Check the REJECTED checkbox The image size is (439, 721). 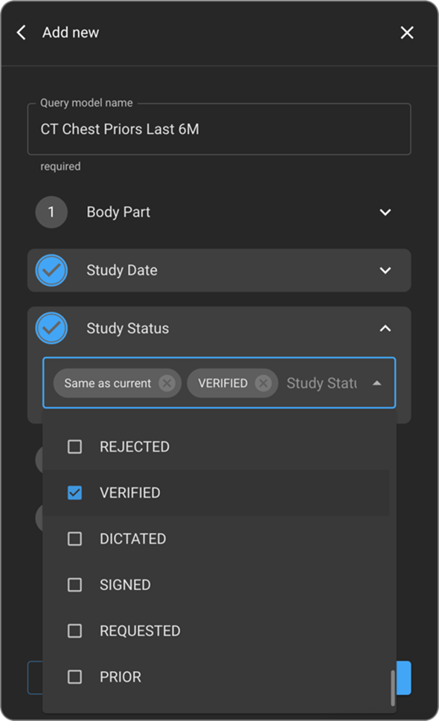(74, 446)
